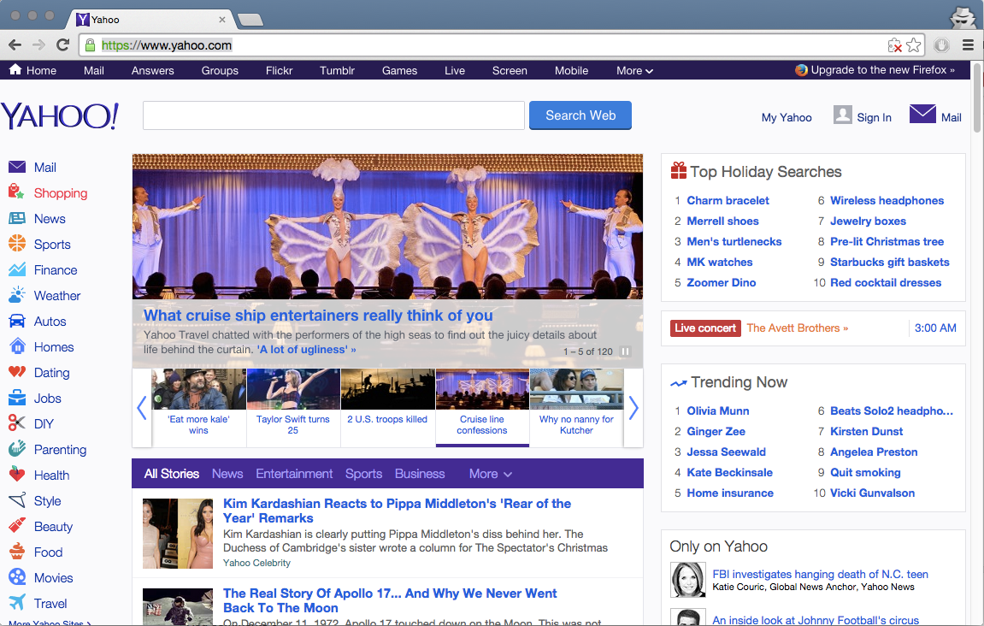Show next carousel thumbnails with right chevron
The width and height of the screenshot is (984, 626).
pos(633,407)
